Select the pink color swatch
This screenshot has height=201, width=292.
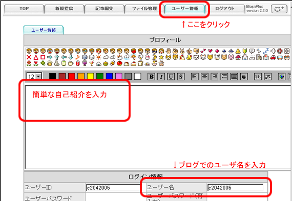119,76
